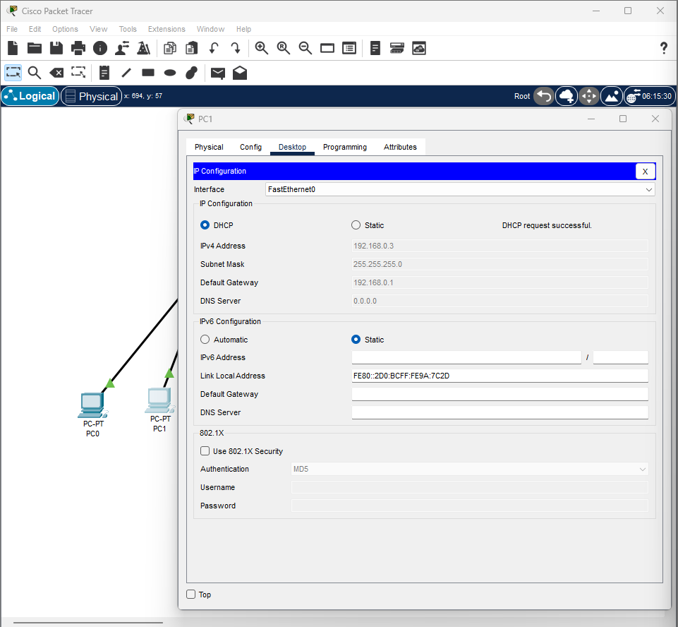This screenshot has width=678, height=627.
Task: Open the command log icon
Action: [x=375, y=48]
